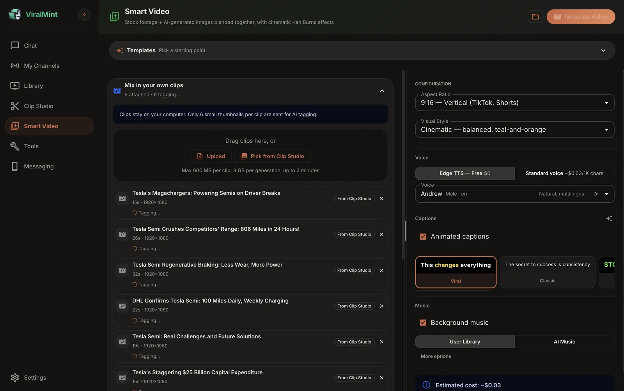Collapse the sidebar with the chevron button
624x391 pixels.
point(84,14)
